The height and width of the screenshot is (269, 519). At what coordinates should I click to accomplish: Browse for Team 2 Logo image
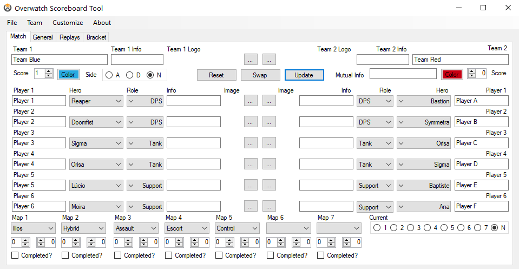(x=269, y=60)
